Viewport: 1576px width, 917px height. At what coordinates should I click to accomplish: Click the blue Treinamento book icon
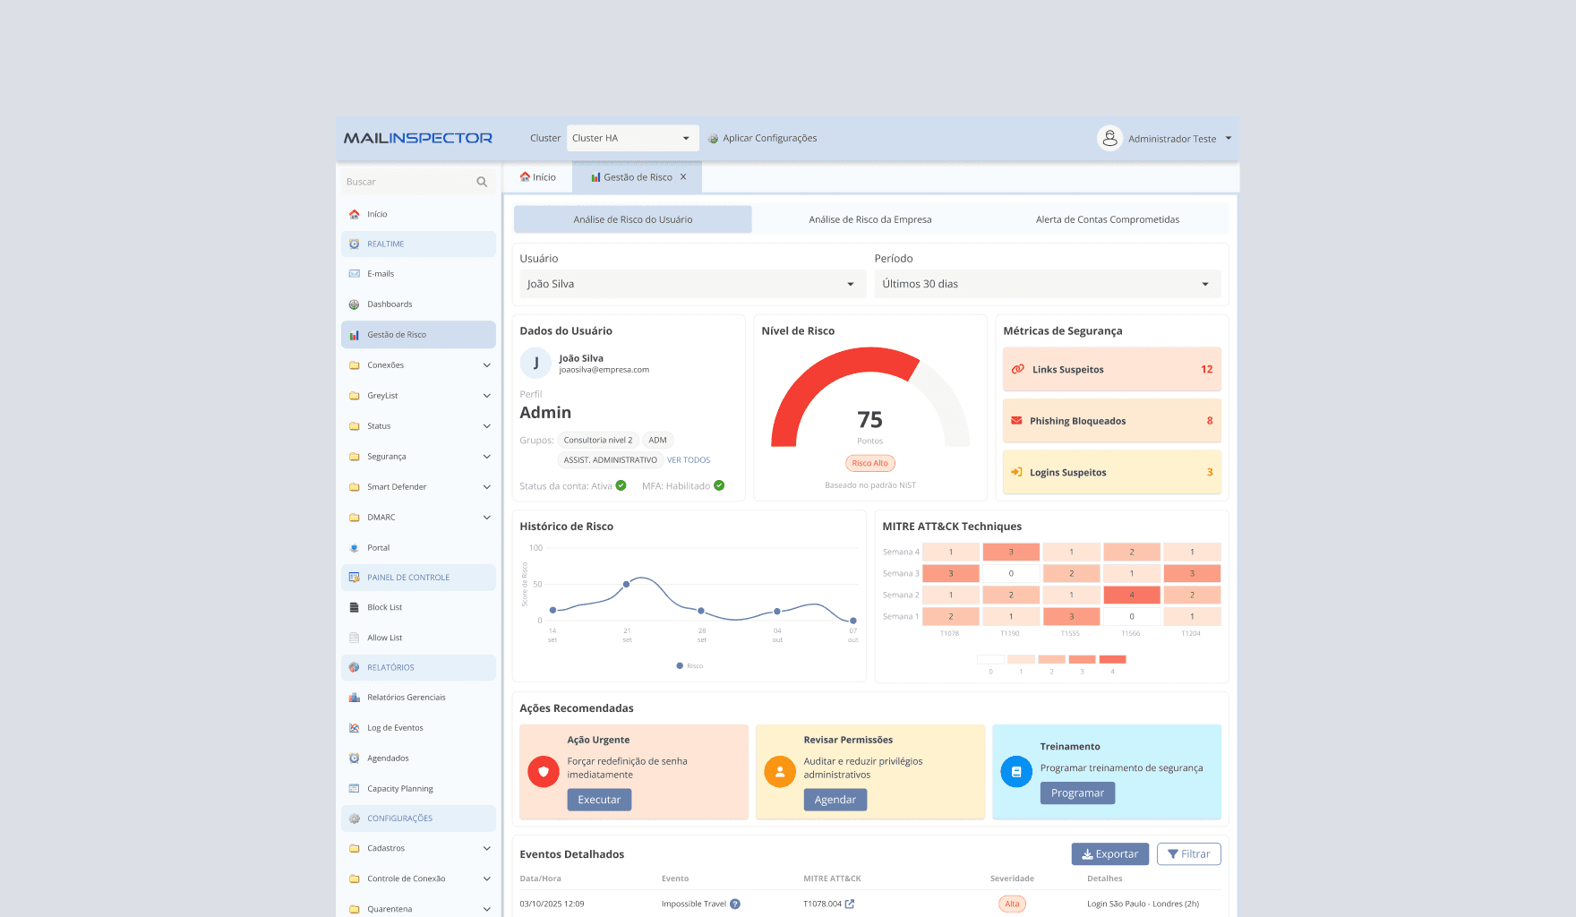(1016, 772)
